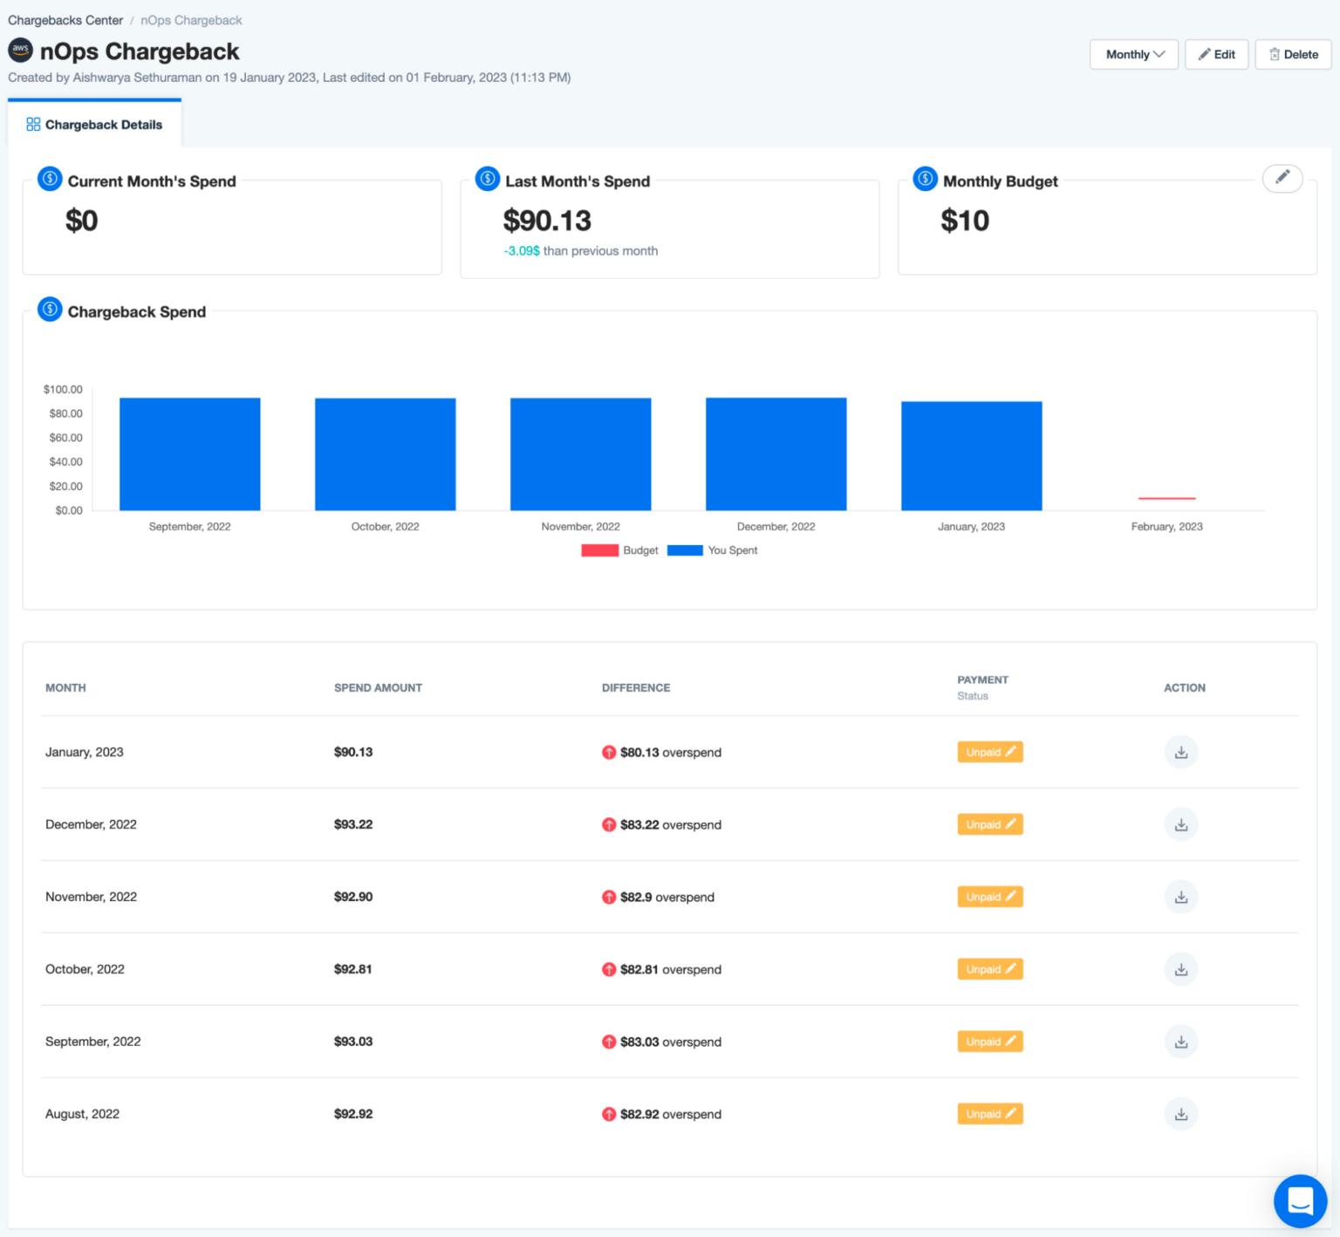Screen dimensions: 1340x1237
Task: Click the Delete button
Action: 1293,54
